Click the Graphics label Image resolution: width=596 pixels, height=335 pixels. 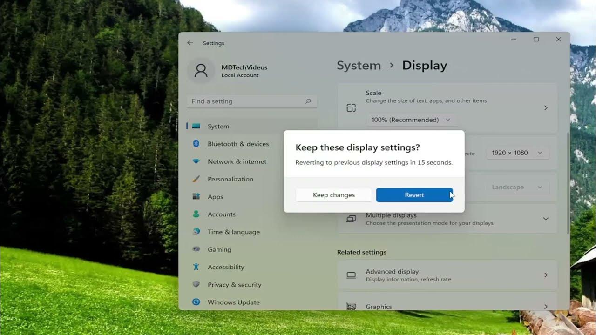pos(379,307)
